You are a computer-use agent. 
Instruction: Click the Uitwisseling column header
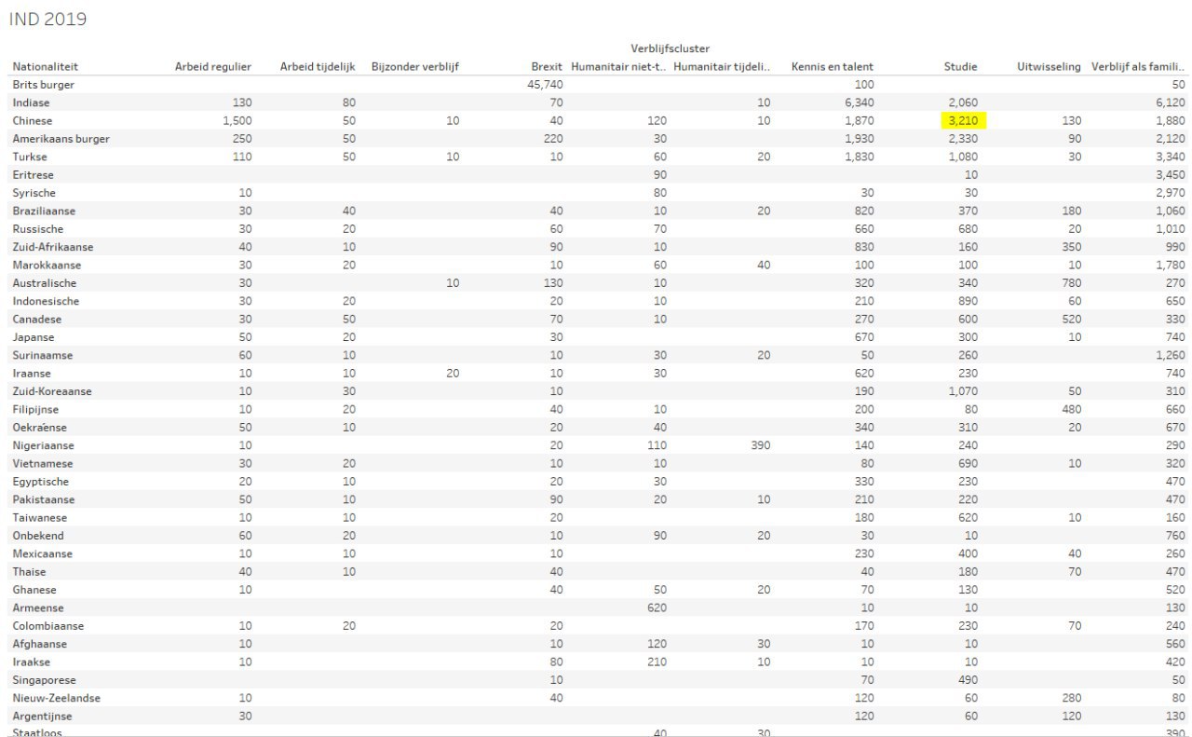(1050, 66)
